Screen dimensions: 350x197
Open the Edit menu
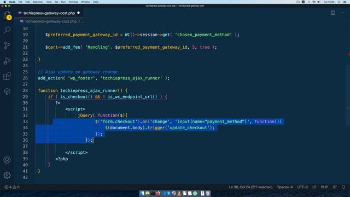click(27, 2)
